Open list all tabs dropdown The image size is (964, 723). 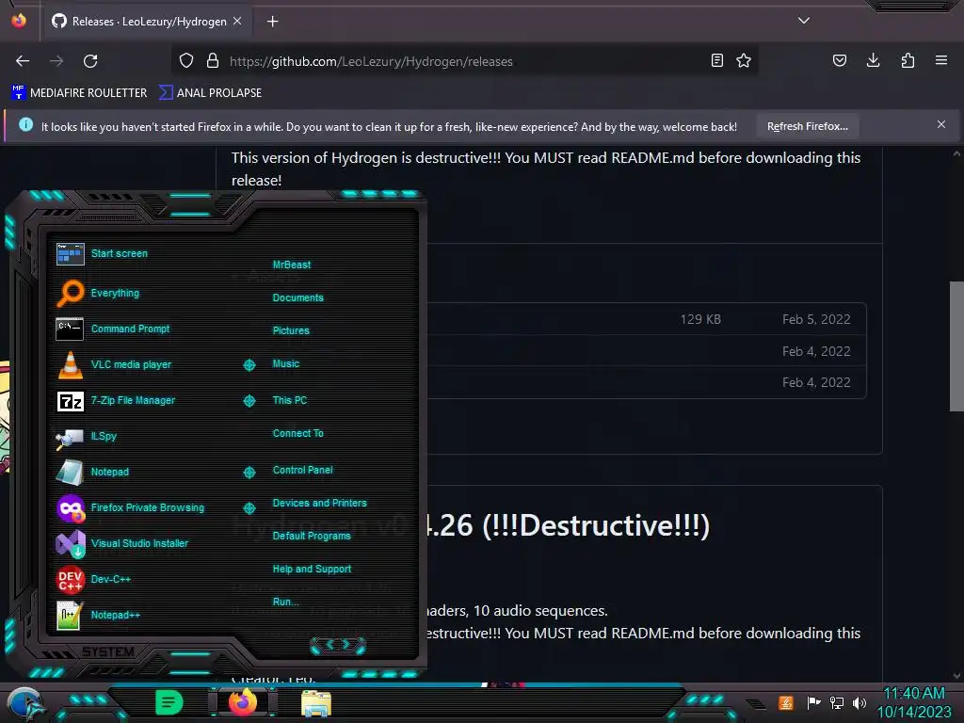coord(804,21)
